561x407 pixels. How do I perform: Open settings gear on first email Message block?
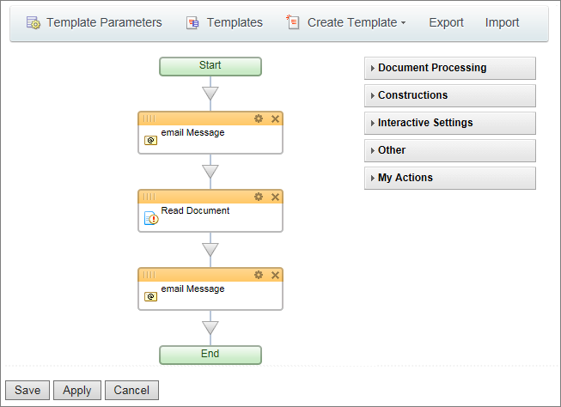click(x=259, y=118)
